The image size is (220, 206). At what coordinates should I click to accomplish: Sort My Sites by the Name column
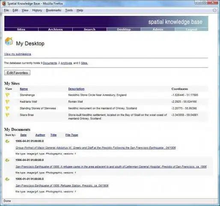coord(24,89)
